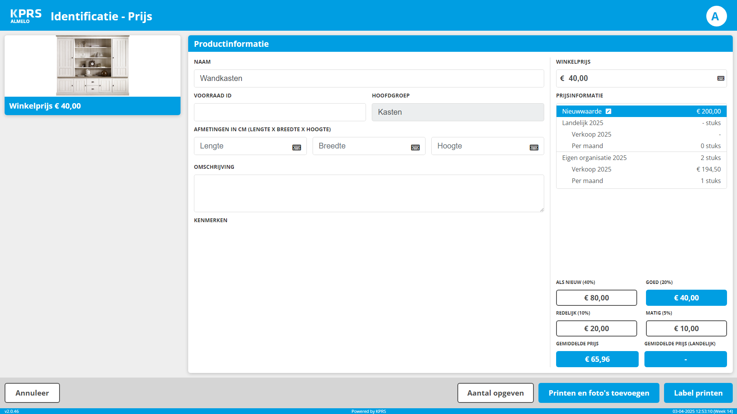Click into the Omschrijving text area
This screenshot has height=414, width=737.
tap(369, 193)
